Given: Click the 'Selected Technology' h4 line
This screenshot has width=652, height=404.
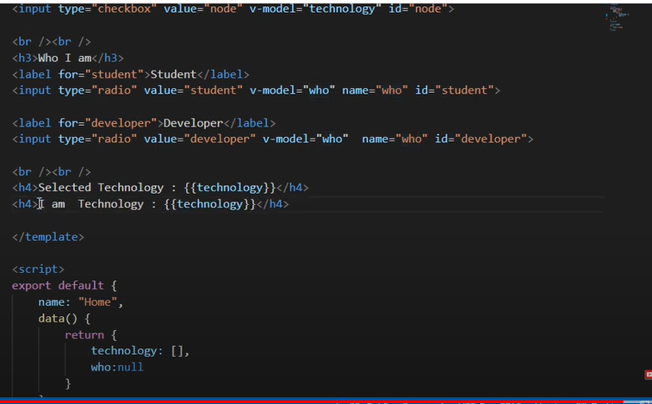Looking at the screenshot, I should 160,188.
